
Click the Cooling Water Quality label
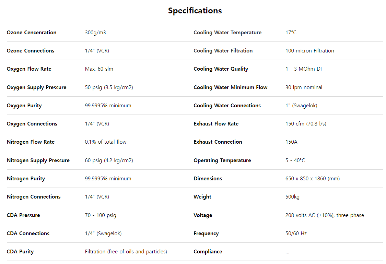click(221, 69)
